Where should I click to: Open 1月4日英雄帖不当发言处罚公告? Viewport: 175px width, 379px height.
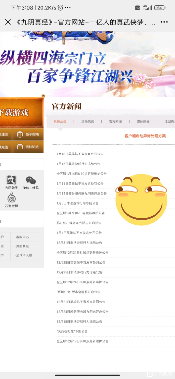point(79,233)
